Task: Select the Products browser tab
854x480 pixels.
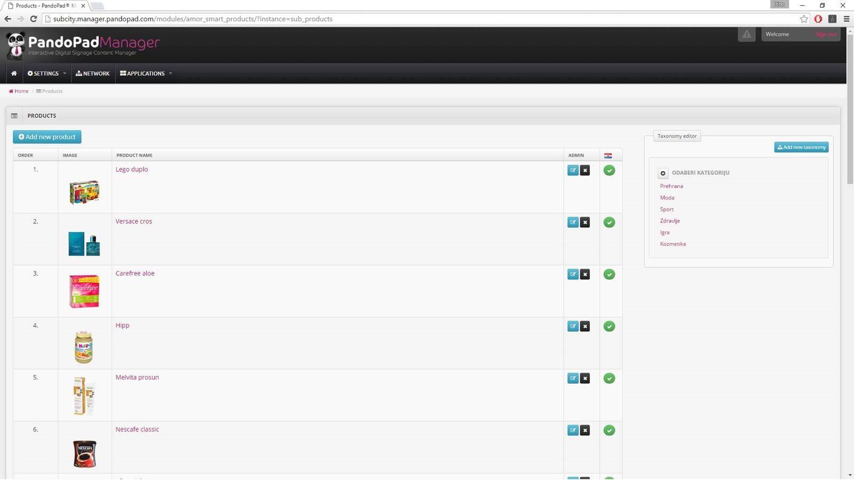Action: (45, 5)
